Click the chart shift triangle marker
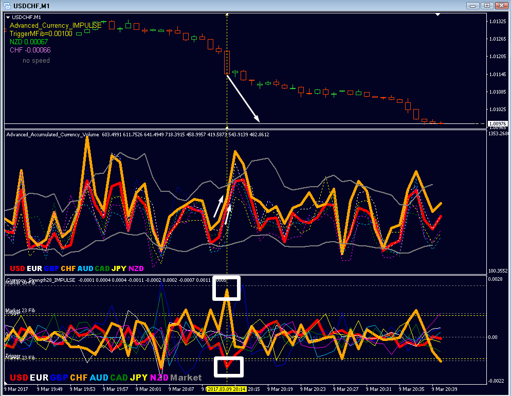The height and width of the screenshot is (396, 511). 437,15
